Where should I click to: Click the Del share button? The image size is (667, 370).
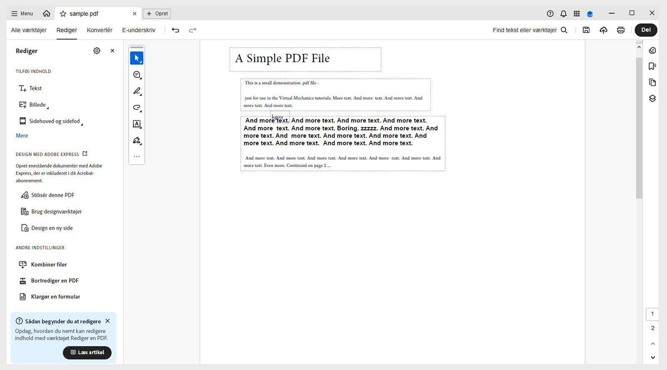tap(646, 30)
